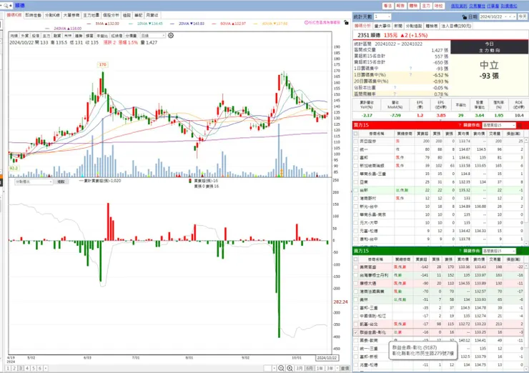The width and height of the screenshot is (529, 373).
Task: Open the 日期 date picker showing 2024/10/22
Action: point(498,16)
